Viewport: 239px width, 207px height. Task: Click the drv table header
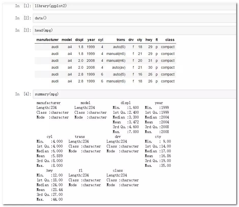click(131, 40)
